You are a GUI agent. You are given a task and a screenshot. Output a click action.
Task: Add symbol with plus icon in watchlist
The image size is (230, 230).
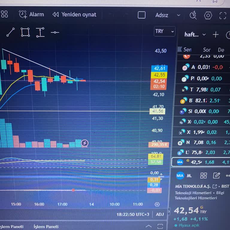tap(216, 35)
